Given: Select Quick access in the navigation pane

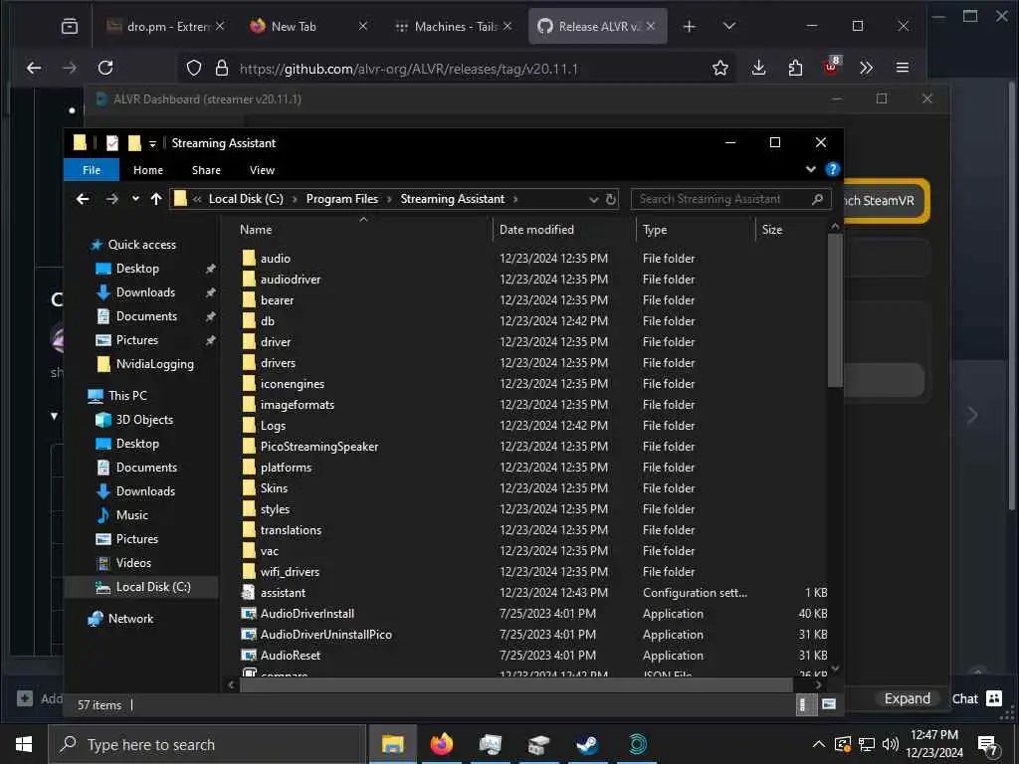Looking at the screenshot, I should tap(141, 245).
